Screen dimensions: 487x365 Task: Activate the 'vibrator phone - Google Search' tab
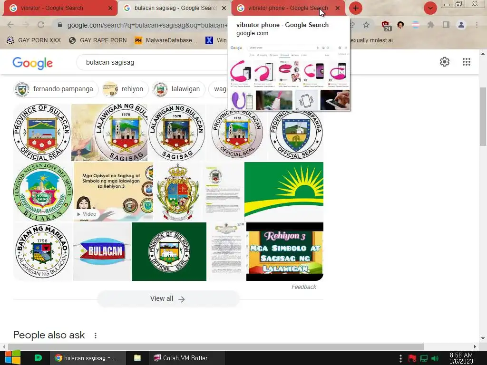[x=288, y=8]
